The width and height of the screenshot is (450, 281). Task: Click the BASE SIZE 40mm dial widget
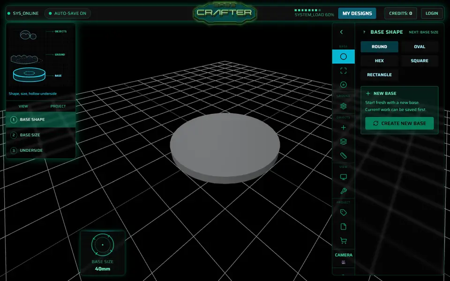[103, 252]
